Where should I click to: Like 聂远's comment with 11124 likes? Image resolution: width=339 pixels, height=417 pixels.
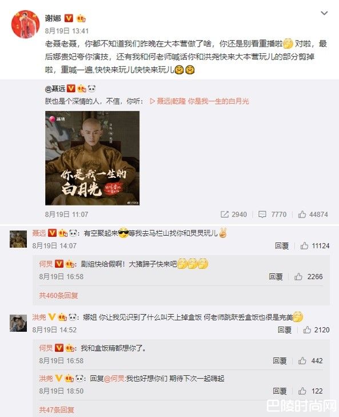point(315,246)
